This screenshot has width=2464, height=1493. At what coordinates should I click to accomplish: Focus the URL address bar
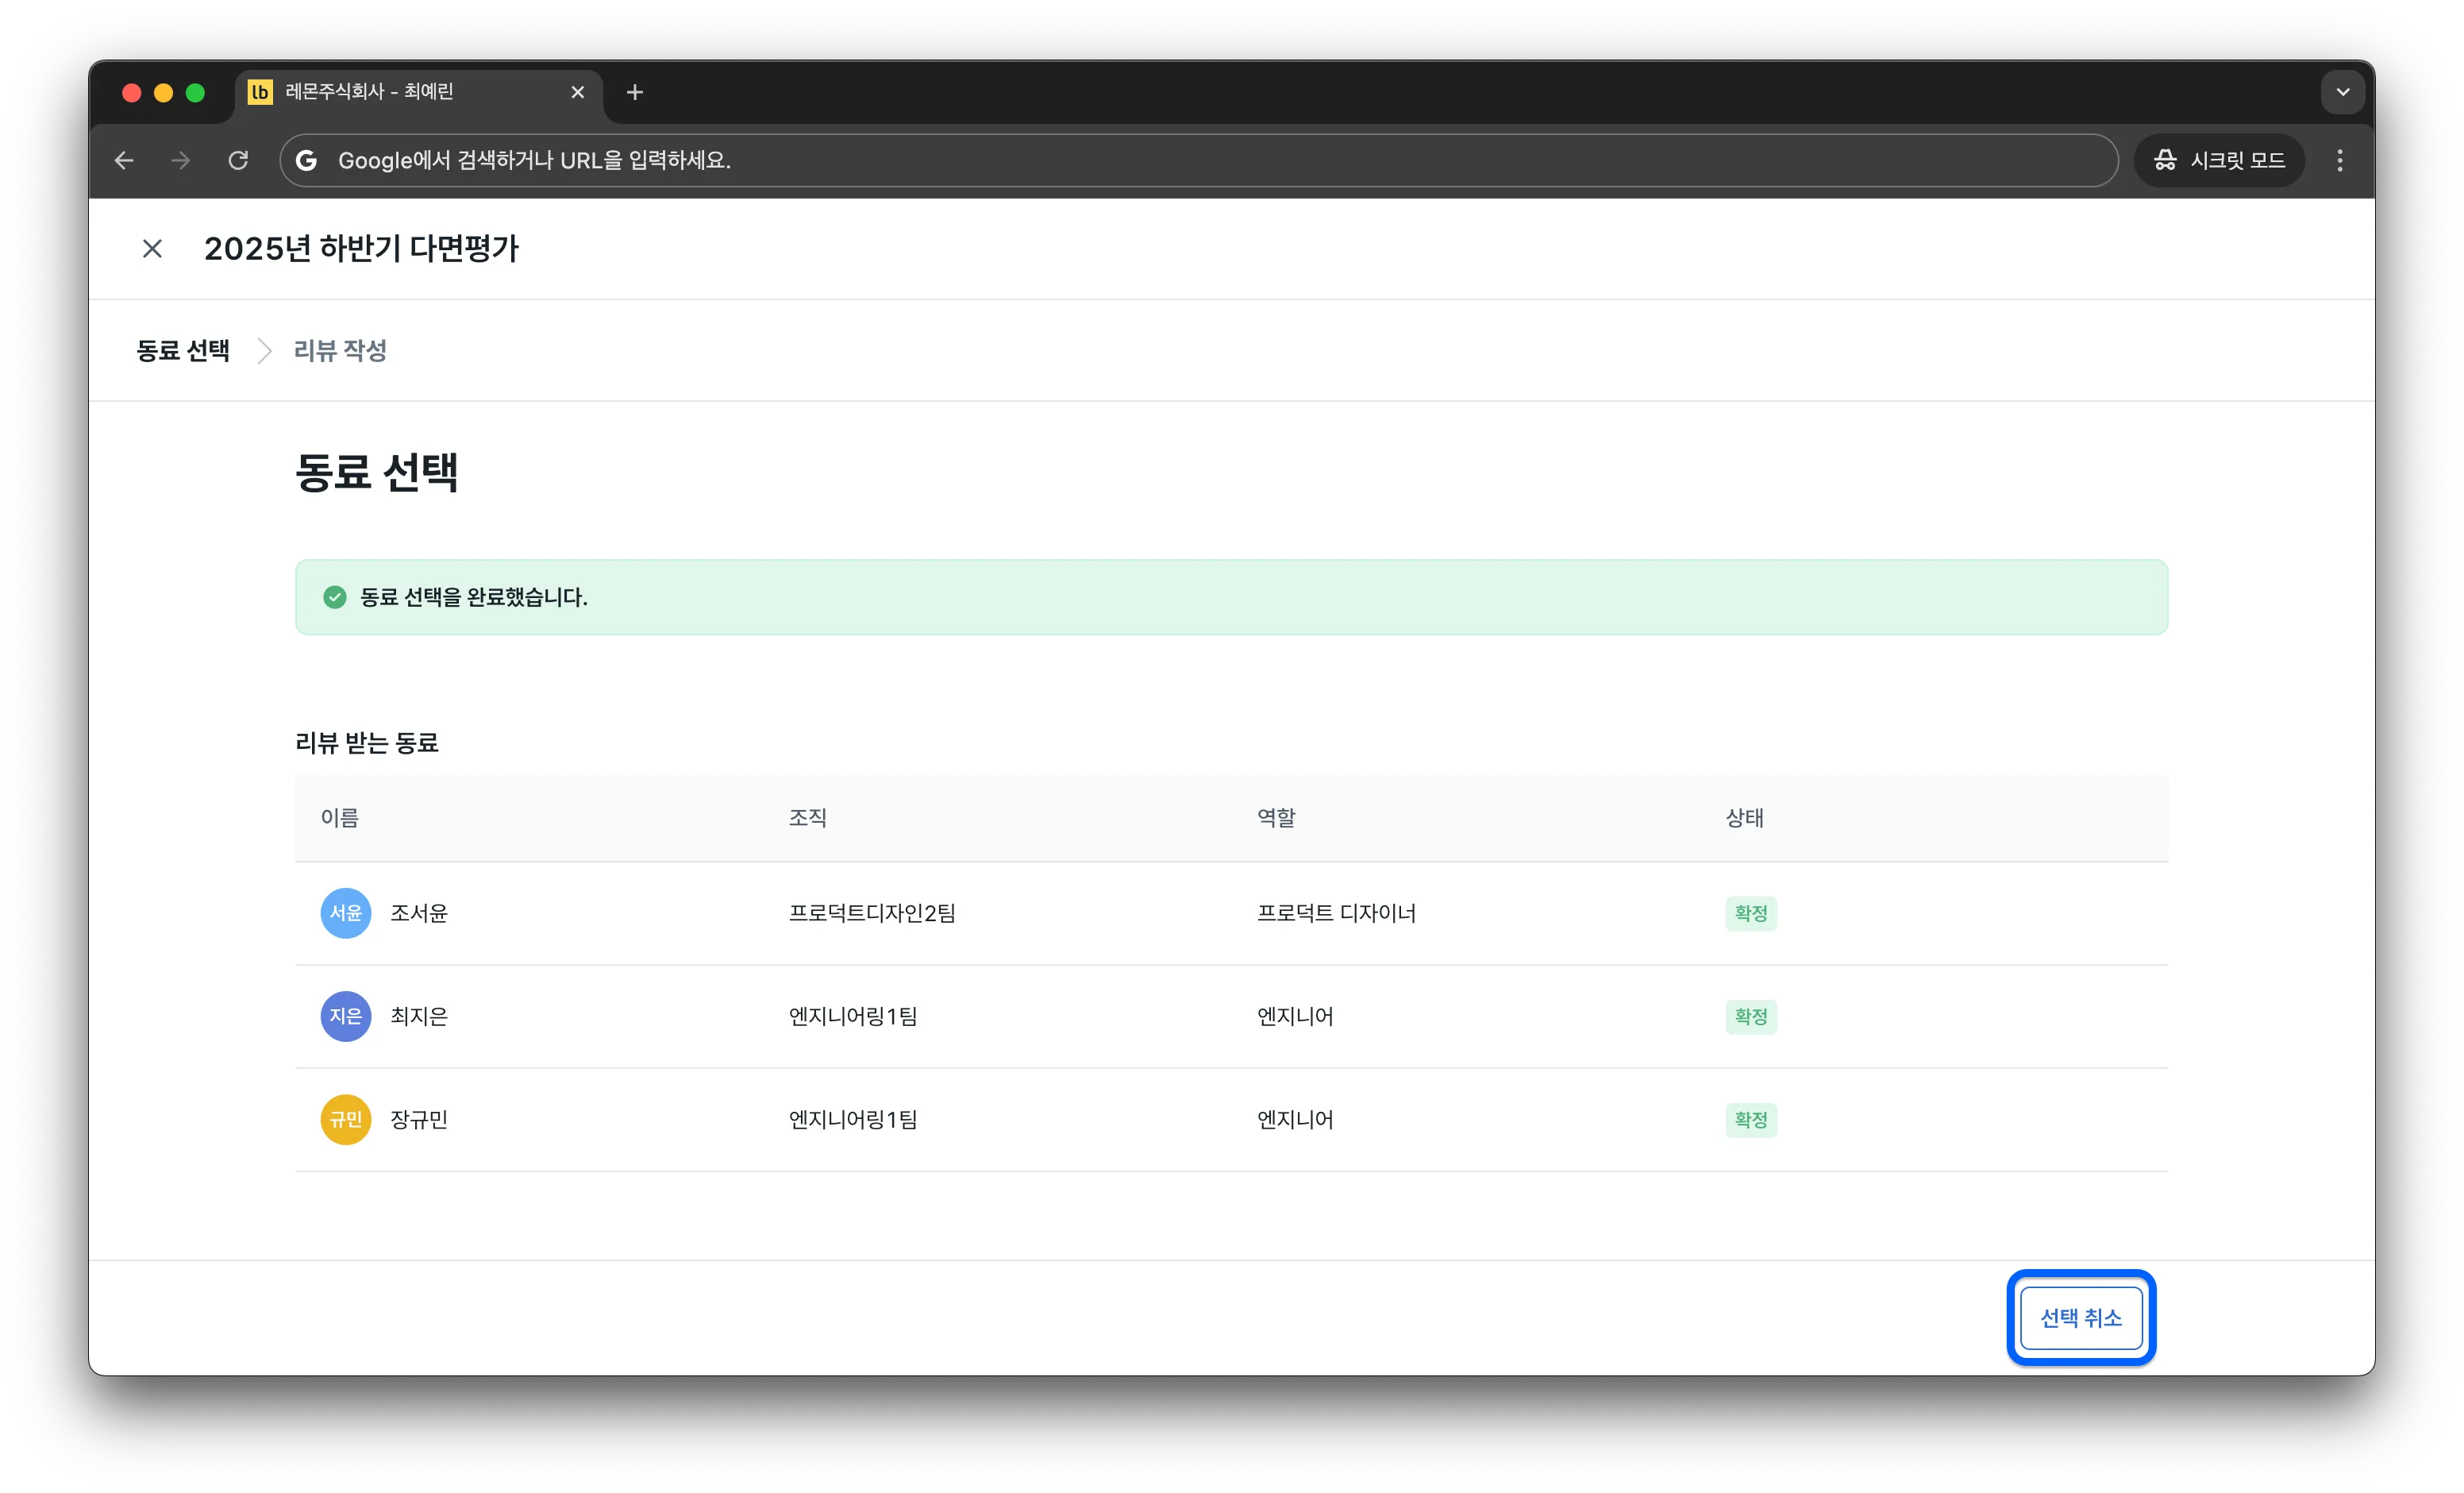click(x=1198, y=160)
